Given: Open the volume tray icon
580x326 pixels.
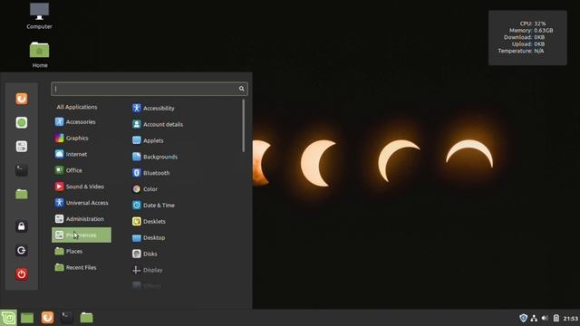Looking at the screenshot, I should point(545,318).
